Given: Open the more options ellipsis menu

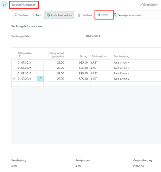Looking at the screenshot, I should pos(147,15).
